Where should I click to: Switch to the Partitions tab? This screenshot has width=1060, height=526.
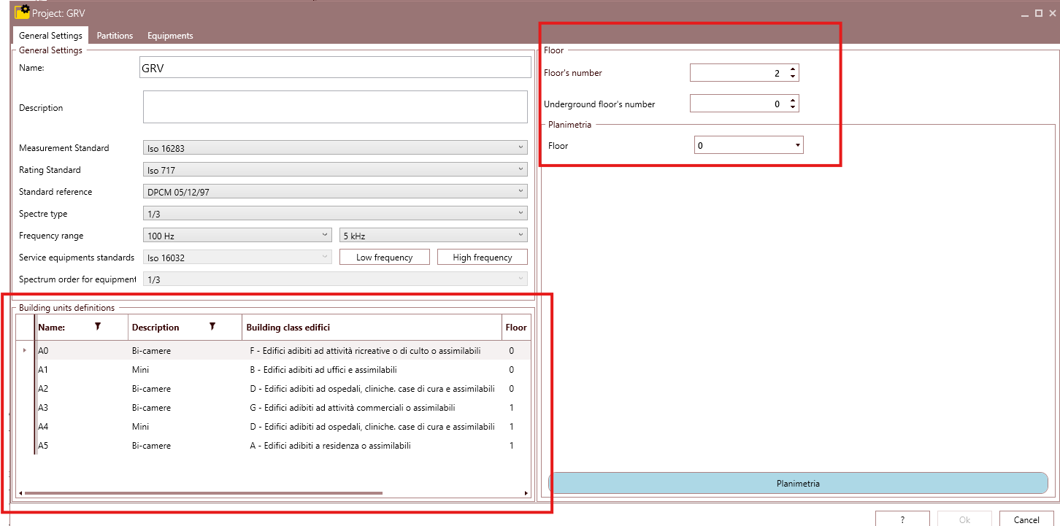115,36
